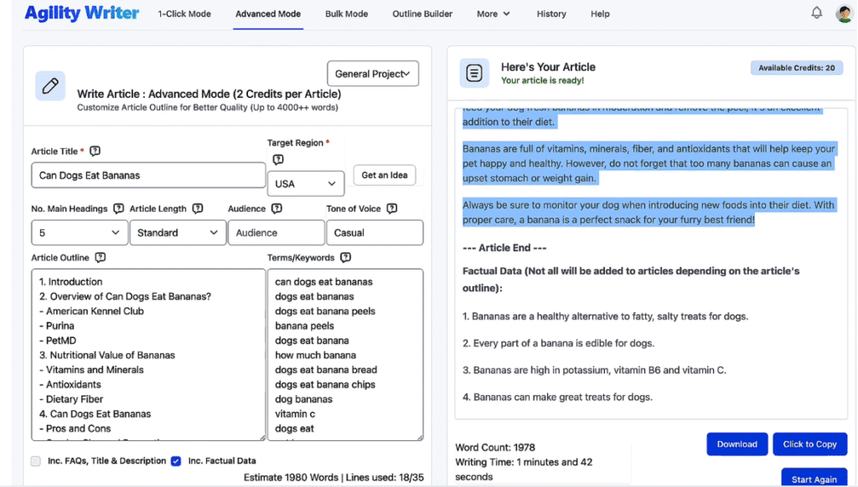
Task: Click the 'banana peels' keyword line
Action: [x=304, y=326]
